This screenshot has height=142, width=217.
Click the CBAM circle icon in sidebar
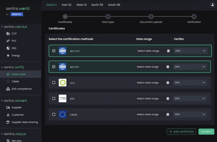pos(8,82)
